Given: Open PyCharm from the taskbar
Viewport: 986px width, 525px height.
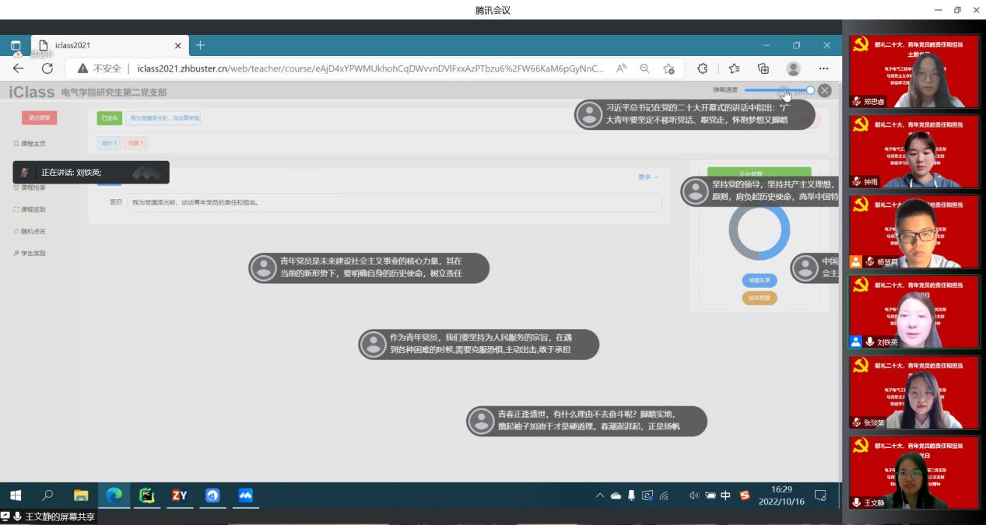Looking at the screenshot, I should [146, 495].
